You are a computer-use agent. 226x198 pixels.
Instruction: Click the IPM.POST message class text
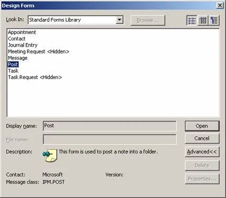[x=53, y=182]
